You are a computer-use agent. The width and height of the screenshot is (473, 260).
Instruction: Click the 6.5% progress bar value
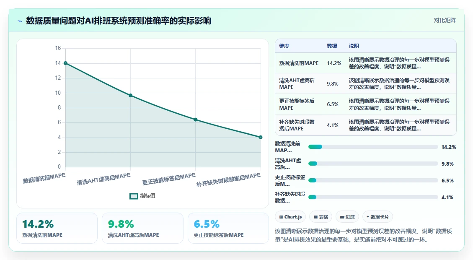point(447,181)
